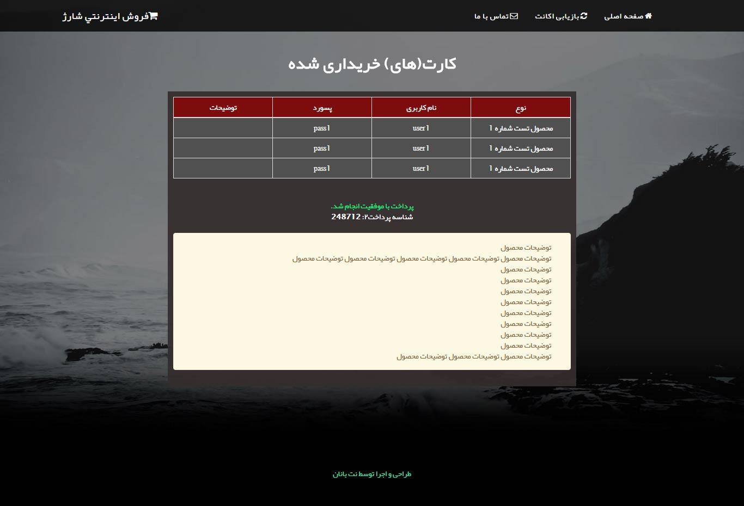The height and width of the screenshot is (506, 744).
Task: Open the طراحی و اجرا footer link
Action: (372, 474)
